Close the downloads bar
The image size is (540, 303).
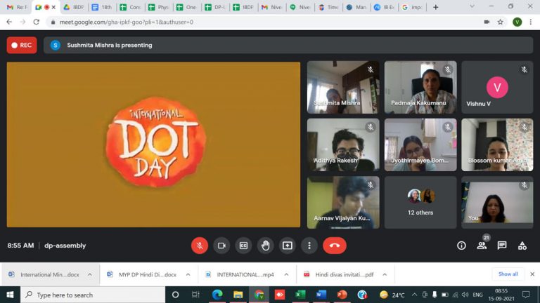pos(532,274)
